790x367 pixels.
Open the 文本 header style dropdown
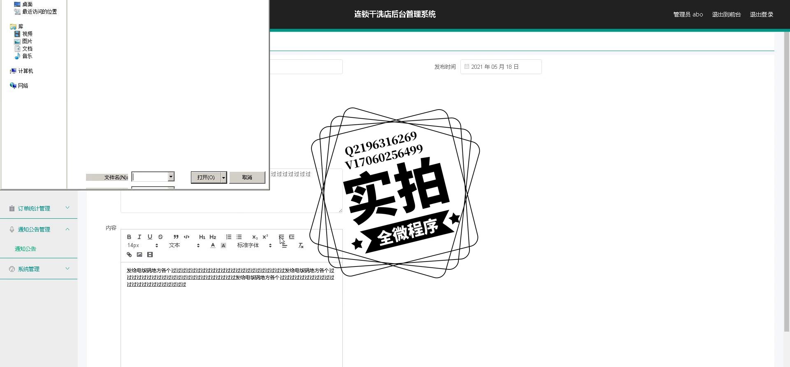click(x=184, y=245)
